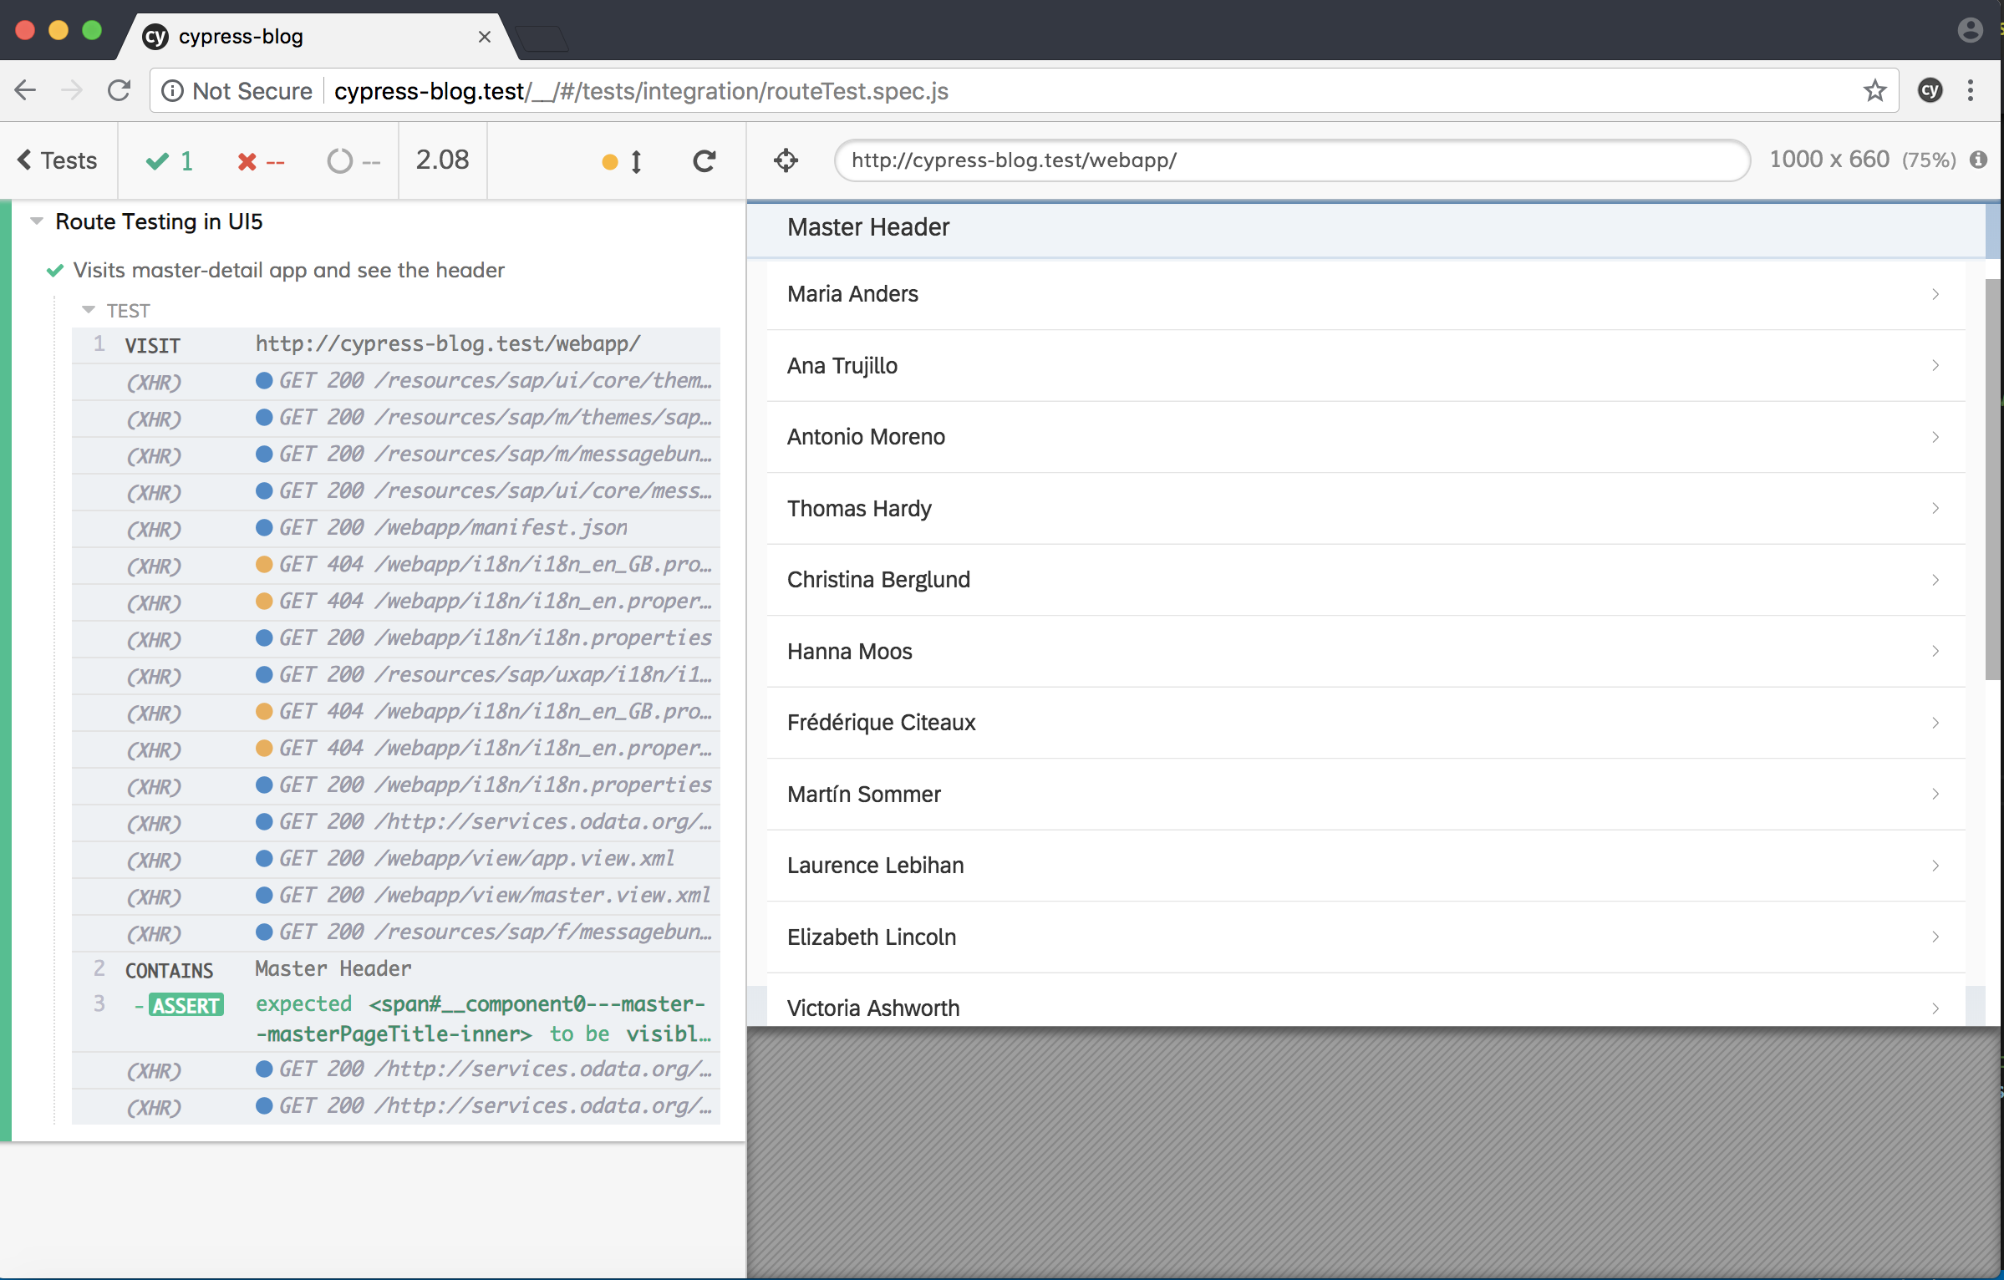Open the Chrome three-dot menu
This screenshot has height=1280, width=2004.
tap(1971, 90)
